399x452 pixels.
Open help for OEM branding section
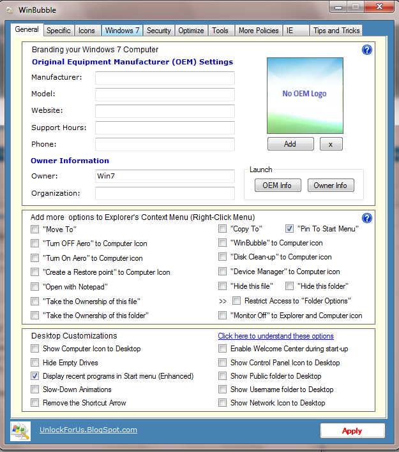click(x=366, y=50)
